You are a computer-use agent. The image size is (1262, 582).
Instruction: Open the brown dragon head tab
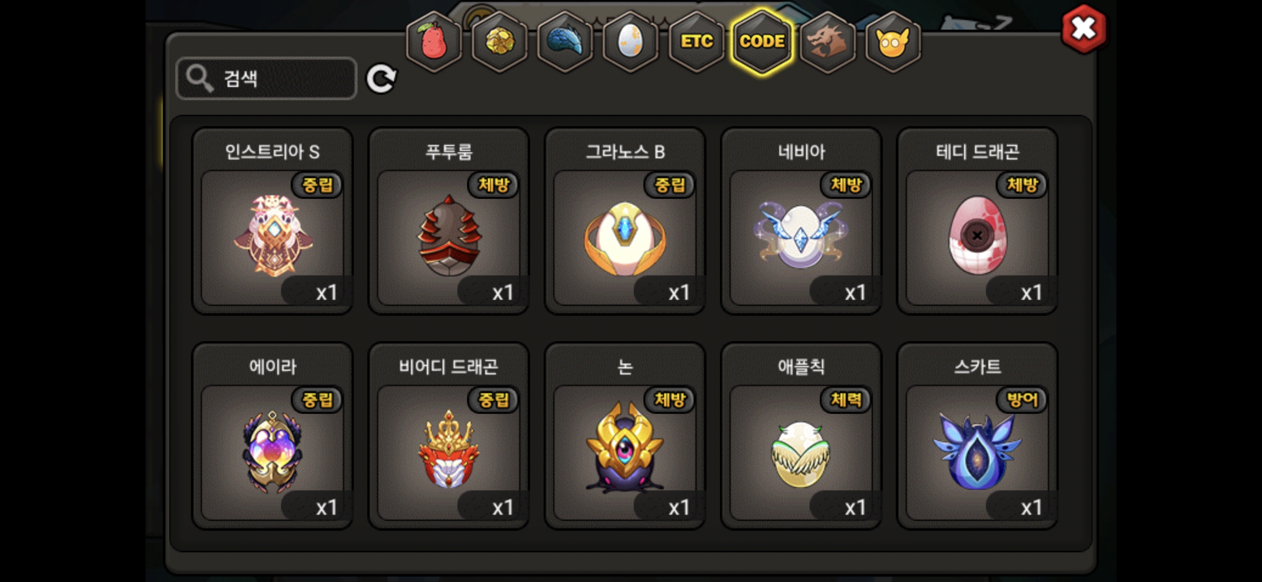tap(828, 42)
